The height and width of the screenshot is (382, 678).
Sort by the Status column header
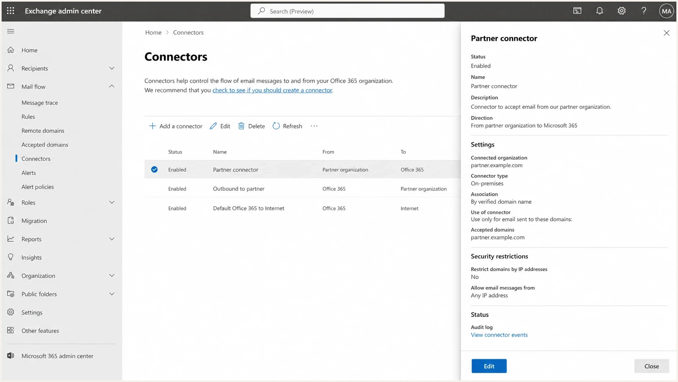tap(175, 152)
